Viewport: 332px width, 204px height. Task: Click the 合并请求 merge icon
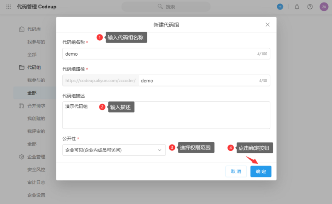22,106
